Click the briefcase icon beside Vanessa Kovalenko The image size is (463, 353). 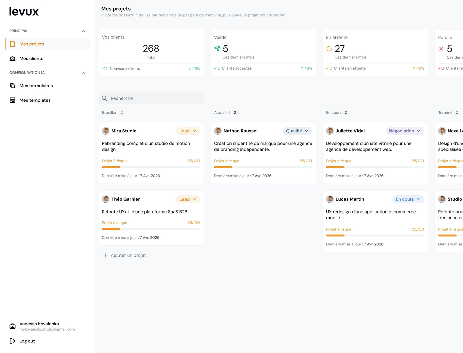click(12, 326)
